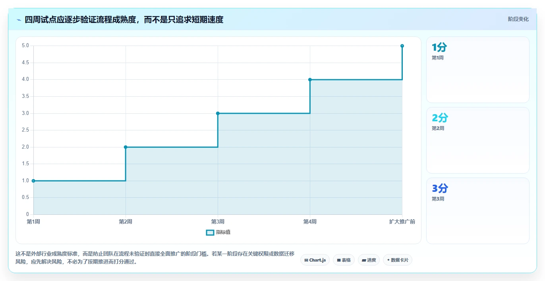Click the icon inside the 表格 chip
The image size is (545, 281).
coord(339,260)
